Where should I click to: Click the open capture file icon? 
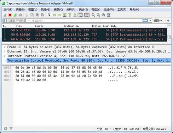point(27,15)
